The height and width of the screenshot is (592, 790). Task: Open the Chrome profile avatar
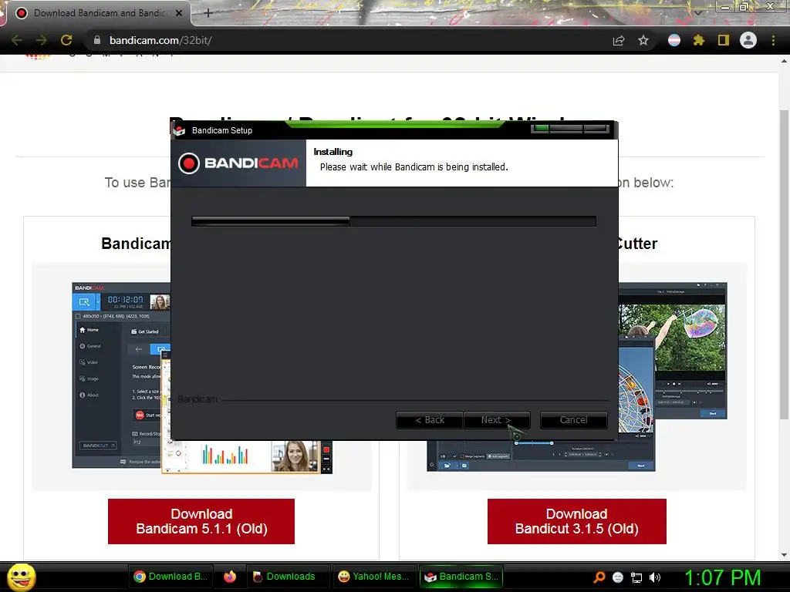(748, 40)
